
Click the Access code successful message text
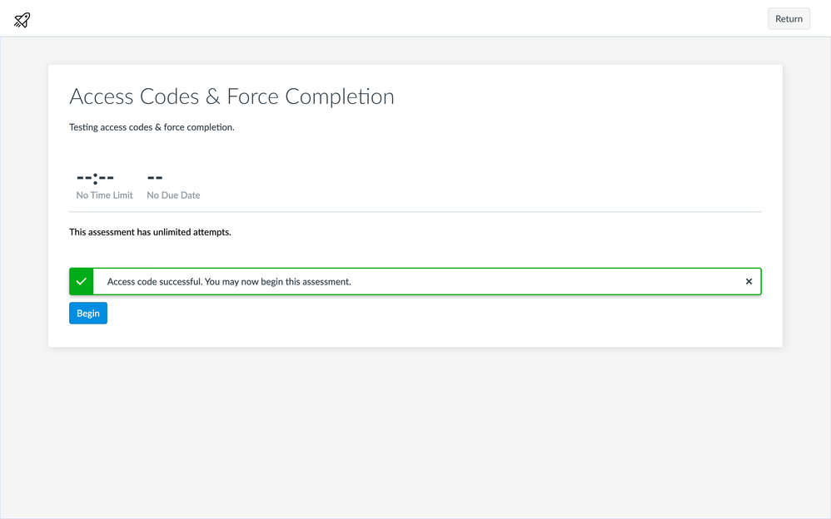(229, 282)
